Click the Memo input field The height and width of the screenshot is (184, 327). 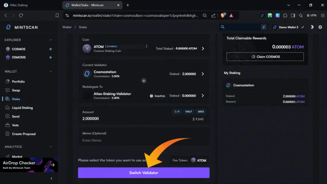[x=144, y=140]
